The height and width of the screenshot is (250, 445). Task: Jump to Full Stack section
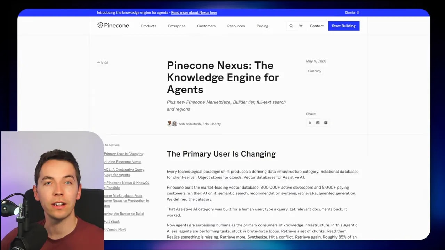(x=112, y=222)
